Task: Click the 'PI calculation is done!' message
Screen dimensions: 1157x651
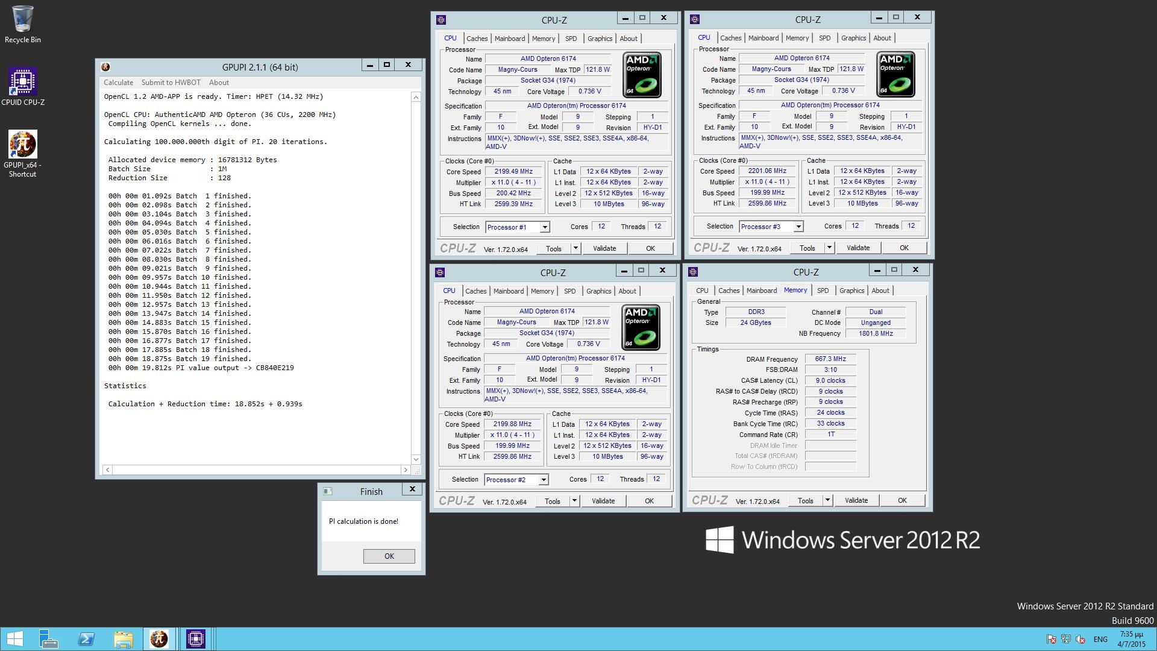Action: click(363, 521)
